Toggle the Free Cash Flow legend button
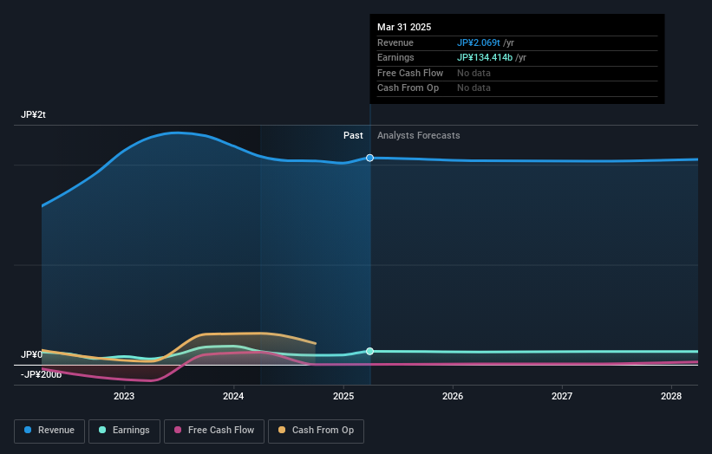The image size is (712, 454). tap(214, 431)
